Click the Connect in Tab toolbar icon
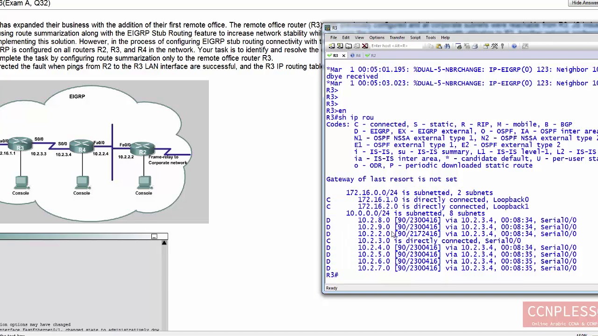598x336 pixels. pos(349,46)
